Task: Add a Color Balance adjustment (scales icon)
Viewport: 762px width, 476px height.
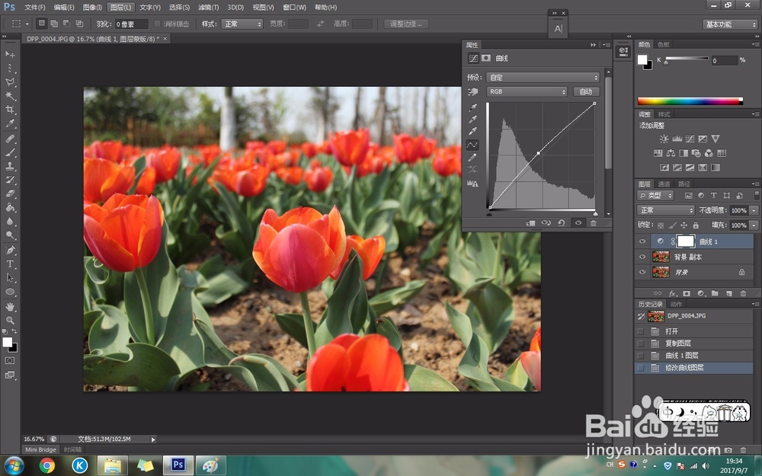Action: [x=671, y=153]
